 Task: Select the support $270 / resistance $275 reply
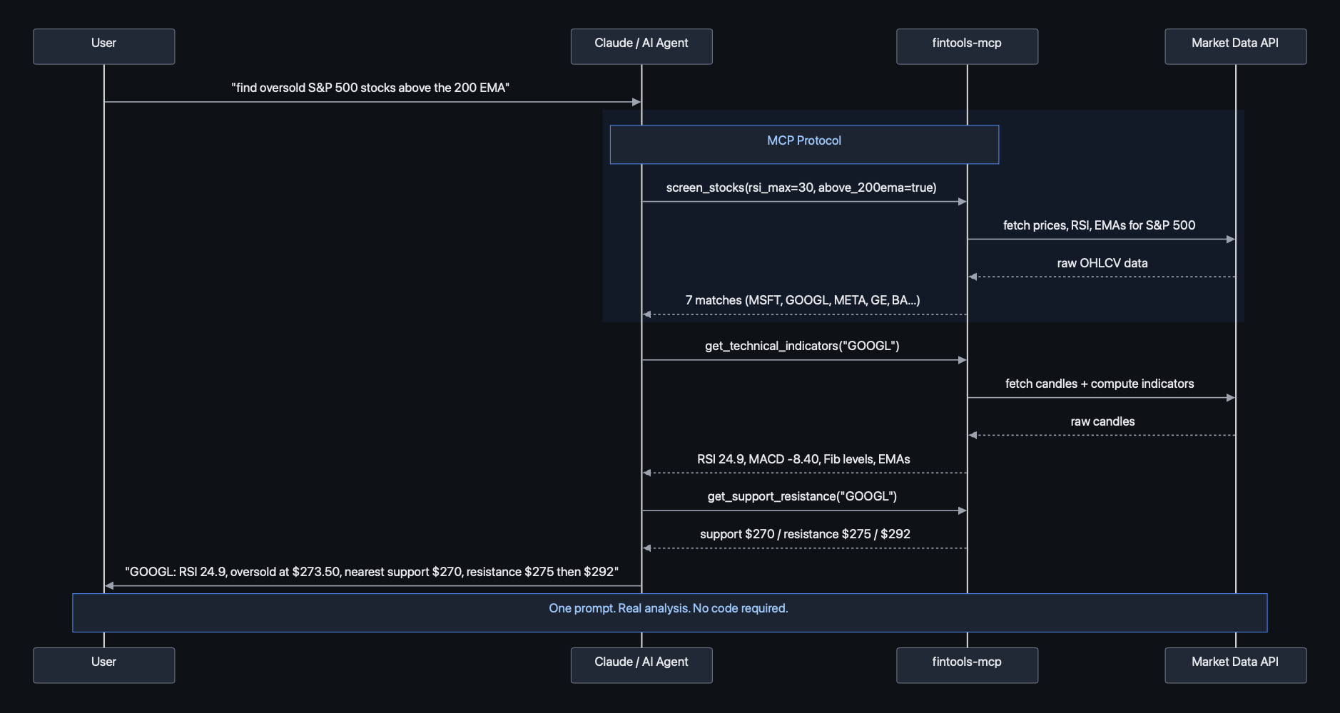pos(803,533)
